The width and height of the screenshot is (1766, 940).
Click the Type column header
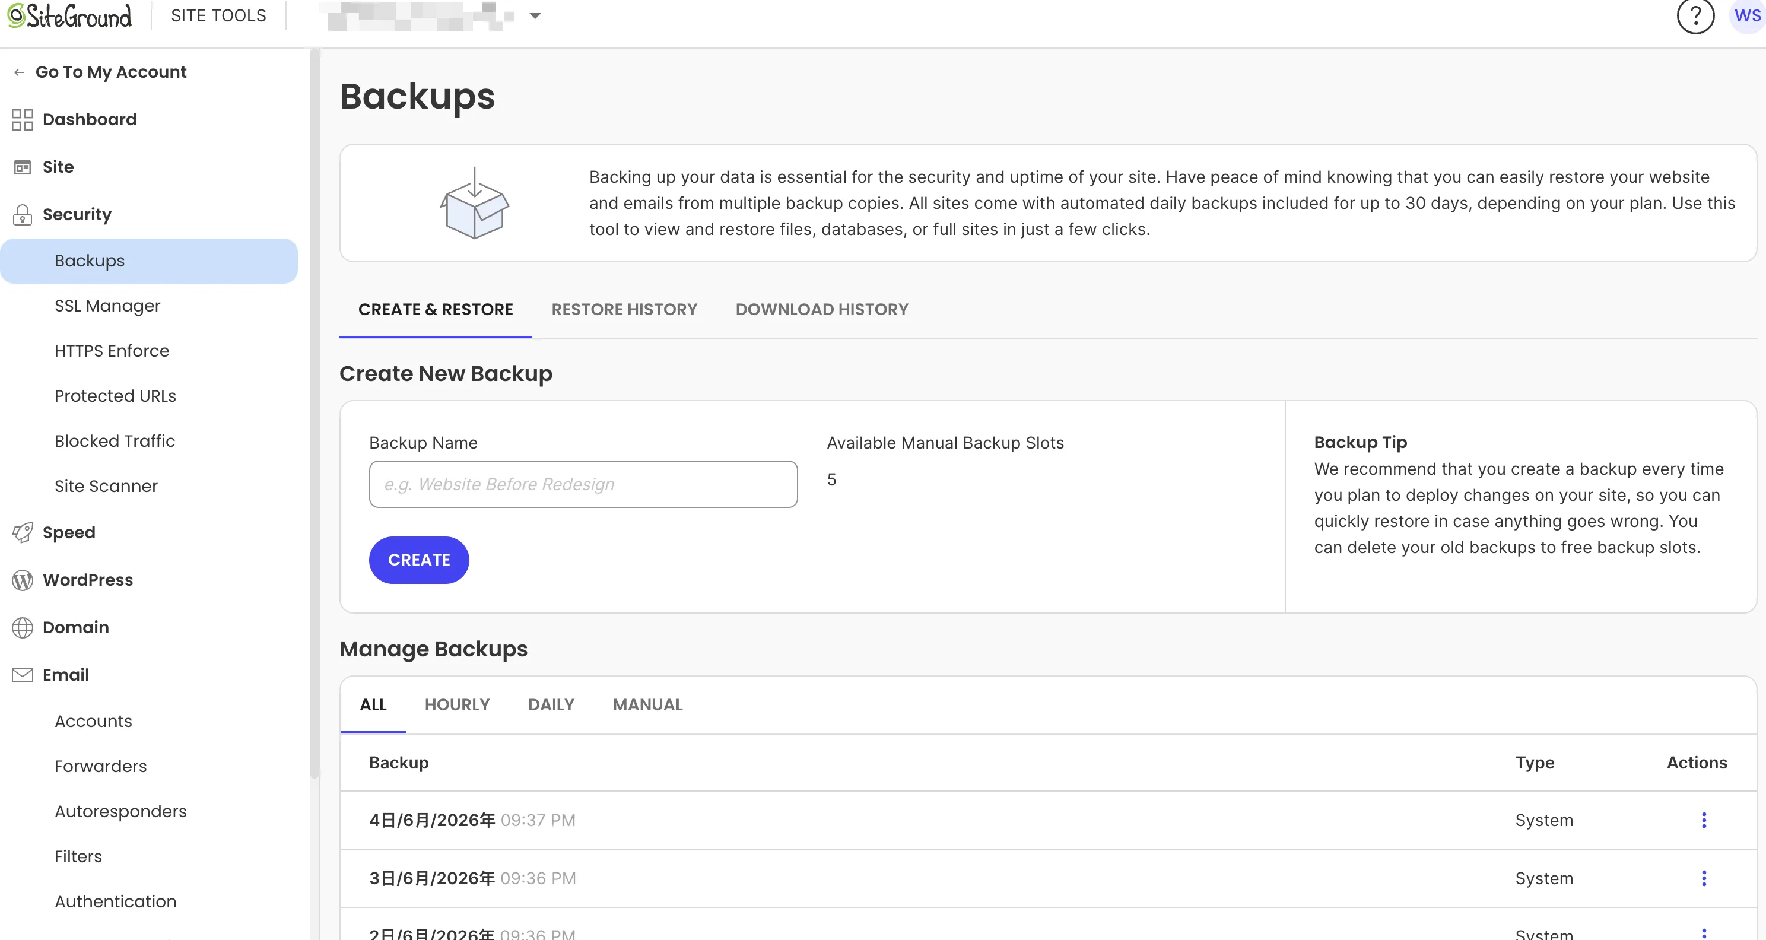click(1535, 763)
